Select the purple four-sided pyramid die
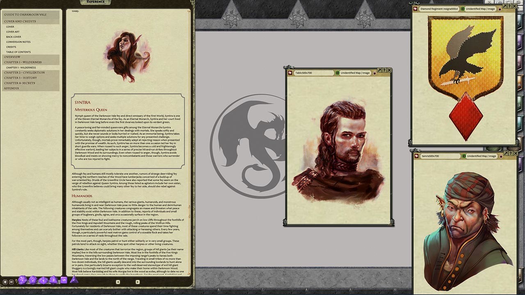Viewport: 525px width, 295px height. coord(74,280)
